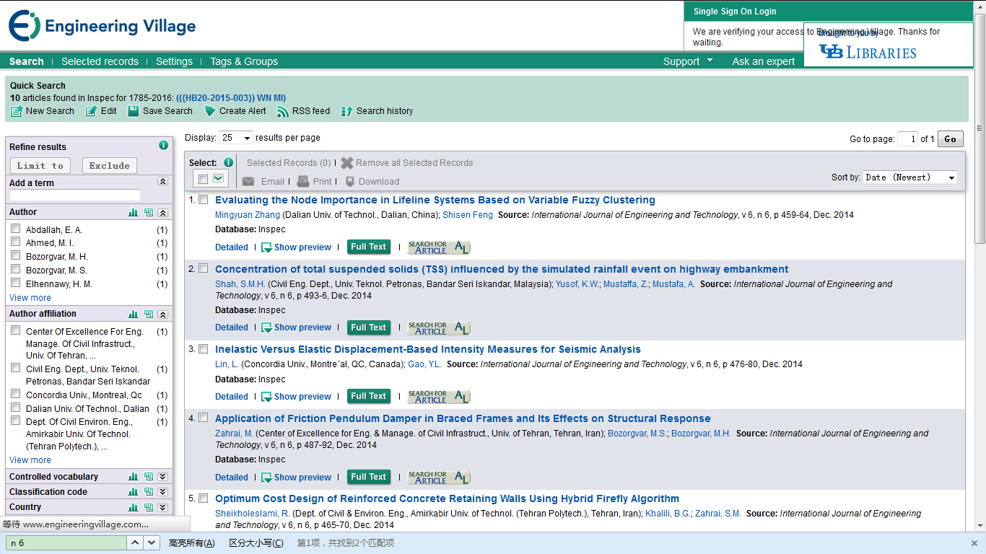Click the Refine results info icon
The image size is (986, 554).
163,145
